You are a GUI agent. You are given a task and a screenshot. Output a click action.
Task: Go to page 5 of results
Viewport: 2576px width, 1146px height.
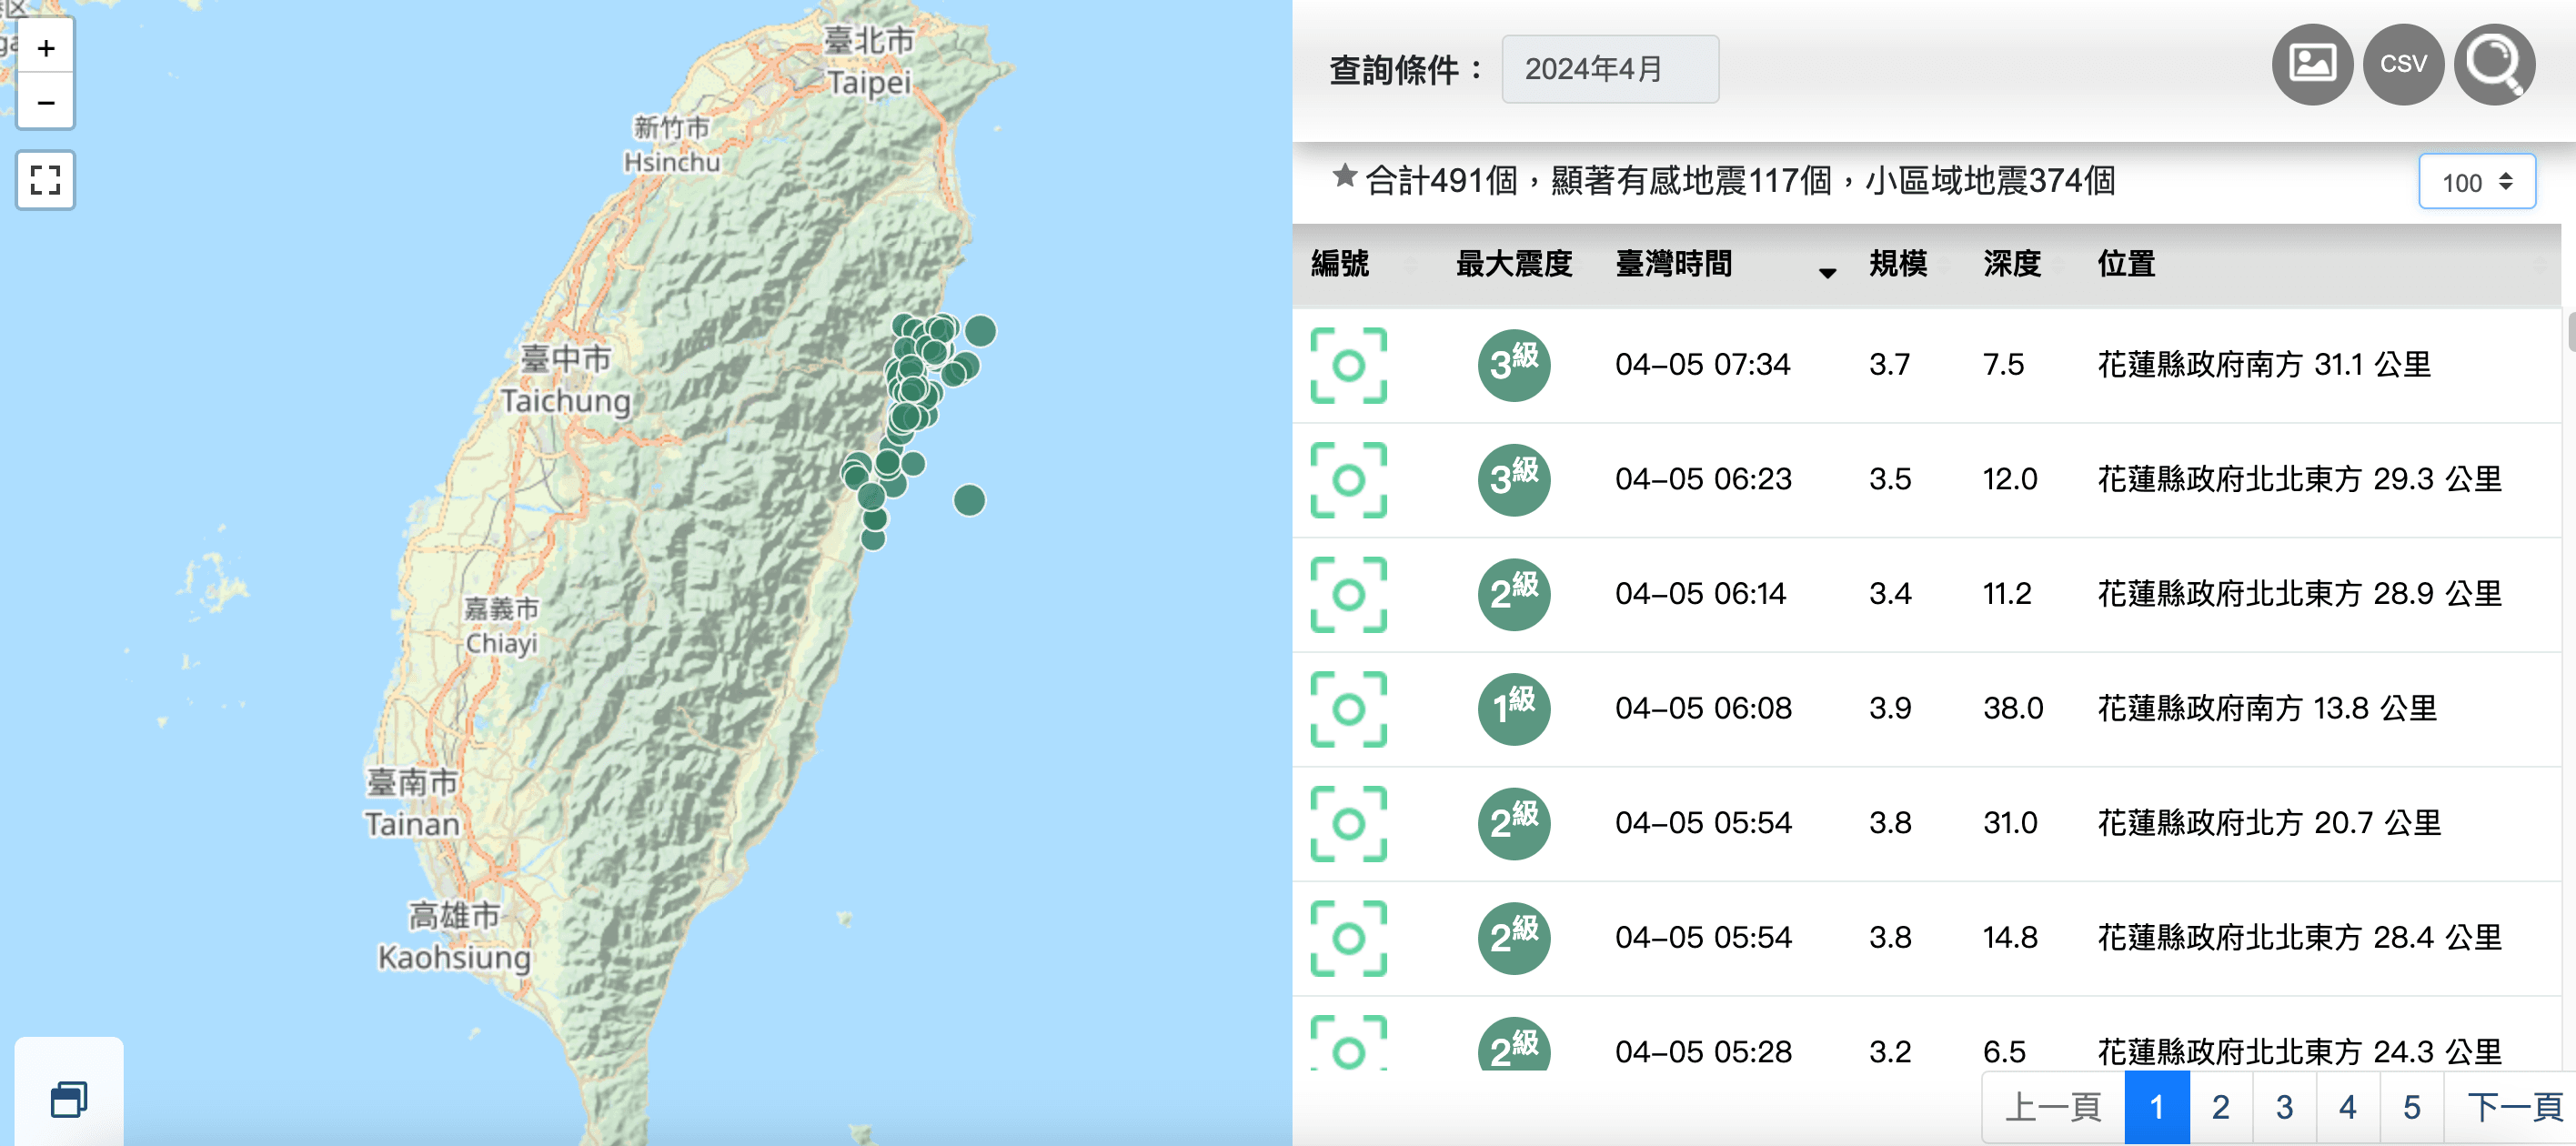pyautogui.click(x=2411, y=1107)
